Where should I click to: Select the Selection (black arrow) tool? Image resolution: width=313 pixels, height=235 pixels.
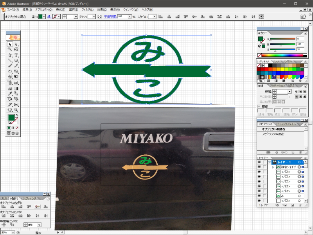click(10, 44)
